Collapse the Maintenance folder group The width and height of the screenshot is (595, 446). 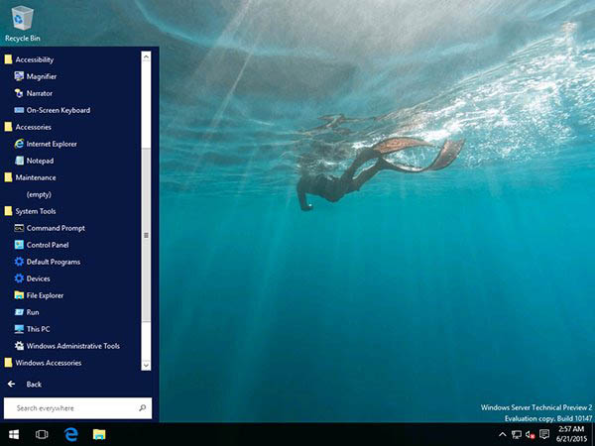point(30,177)
